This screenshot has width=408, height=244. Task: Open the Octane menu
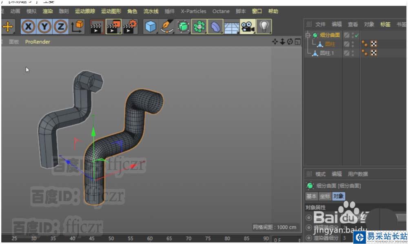221,11
